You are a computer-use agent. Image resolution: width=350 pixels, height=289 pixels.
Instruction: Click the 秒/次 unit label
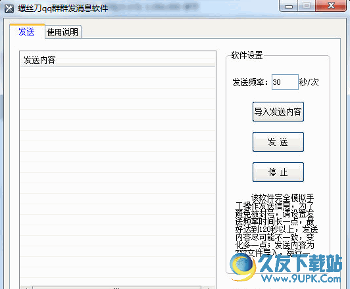(309, 82)
